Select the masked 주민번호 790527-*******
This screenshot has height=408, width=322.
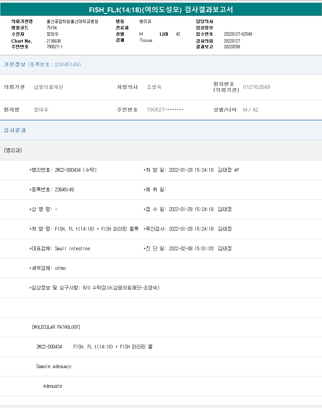(165, 109)
